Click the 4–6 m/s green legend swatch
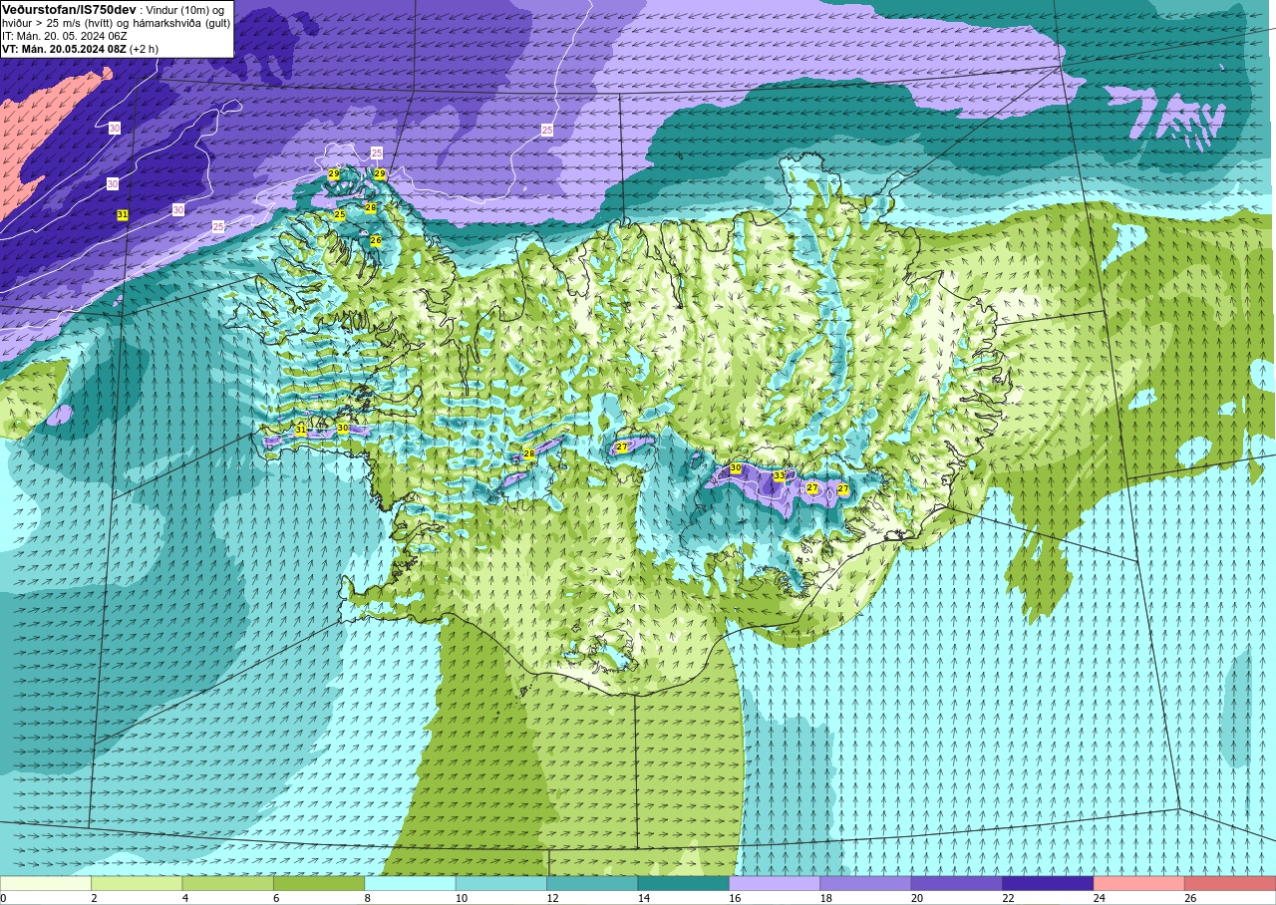 coord(228,883)
